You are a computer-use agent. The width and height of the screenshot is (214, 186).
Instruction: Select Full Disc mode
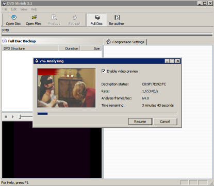[96, 20]
